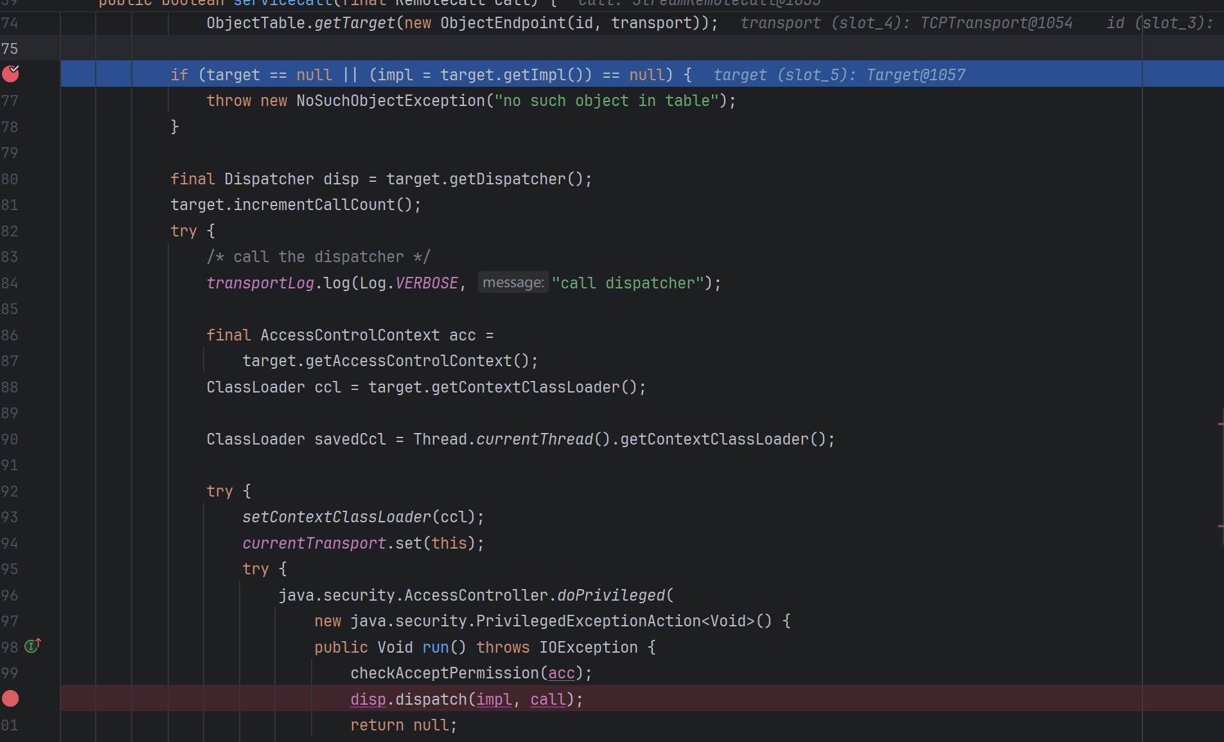Click the 'run' method name
The image size is (1224, 742).
click(435, 647)
